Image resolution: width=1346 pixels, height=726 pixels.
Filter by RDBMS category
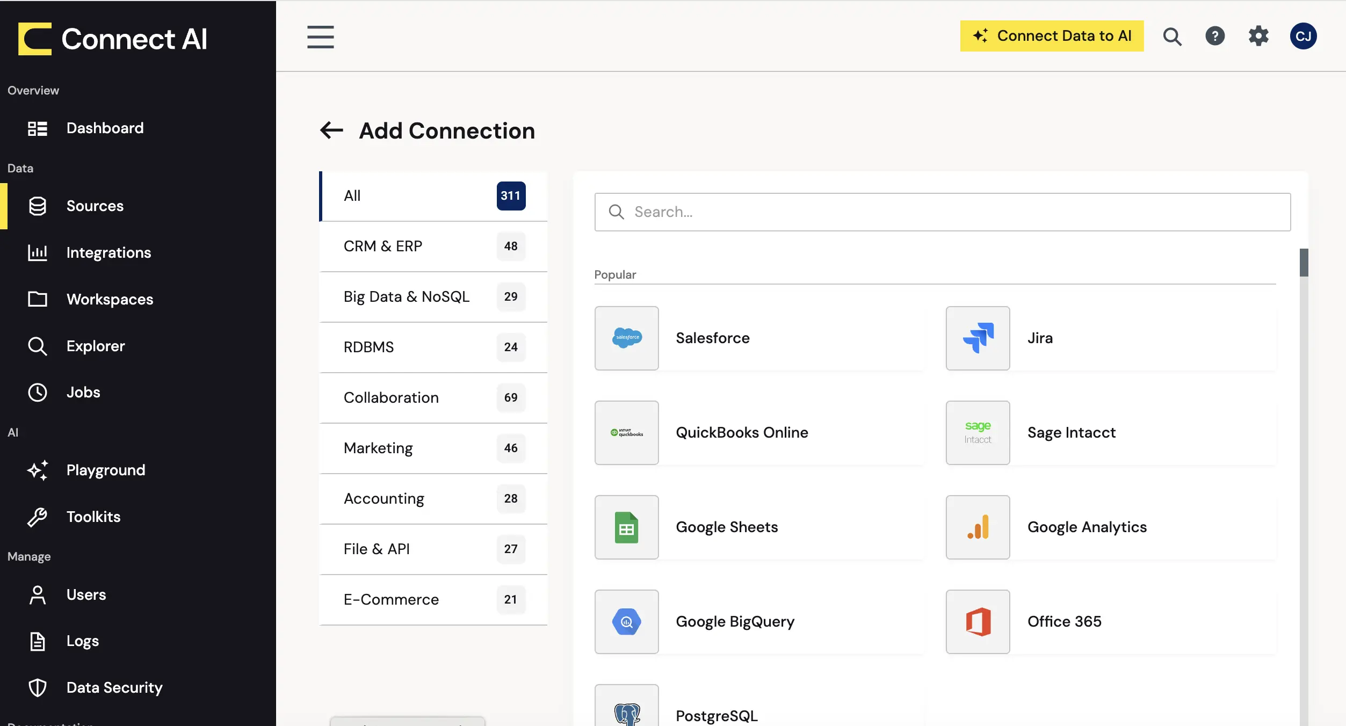point(433,347)
